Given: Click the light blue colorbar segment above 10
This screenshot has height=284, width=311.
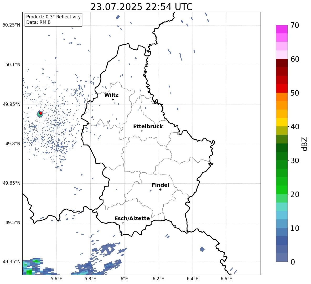Looking at the screenshot, I should click(282, 224).
